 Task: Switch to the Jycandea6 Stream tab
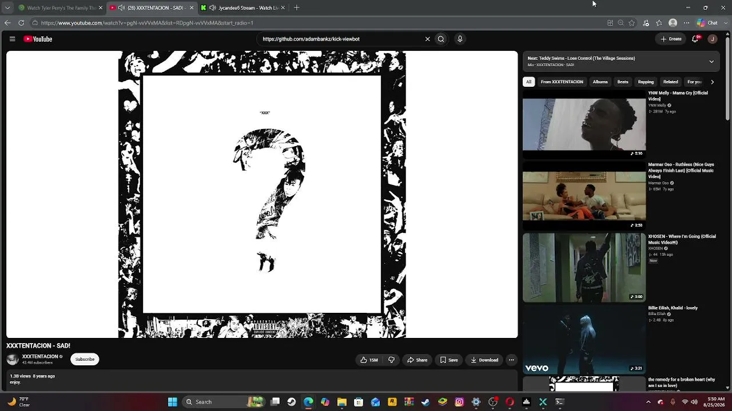click(244, 8)
